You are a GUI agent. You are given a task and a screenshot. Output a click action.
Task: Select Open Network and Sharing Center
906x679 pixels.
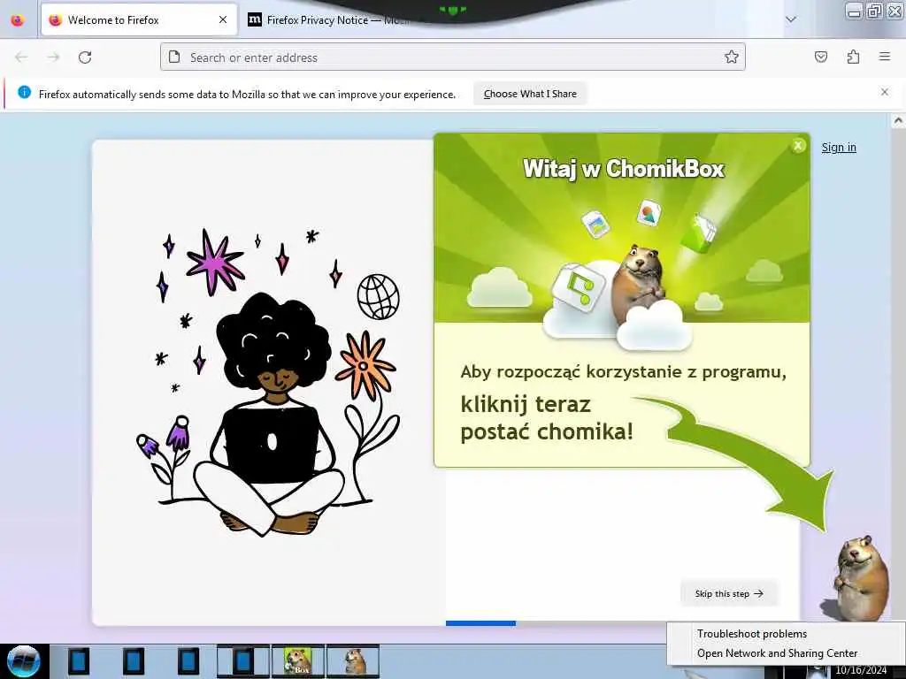777,653
